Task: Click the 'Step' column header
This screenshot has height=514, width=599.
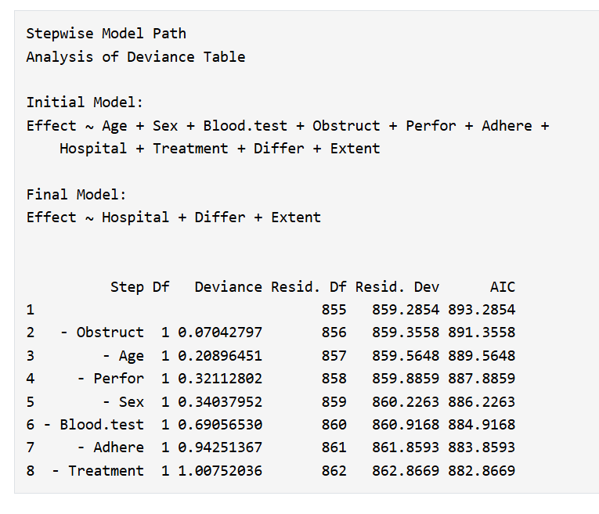Action: [x=127, y=287]
